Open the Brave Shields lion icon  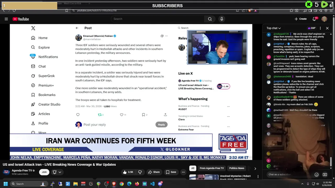250,10
